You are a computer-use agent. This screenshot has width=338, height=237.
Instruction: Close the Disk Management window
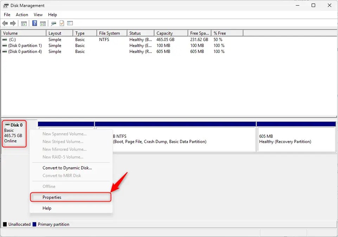(329, 5)
